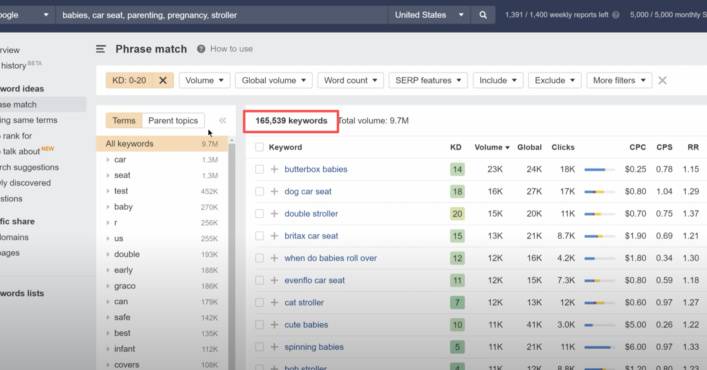Image resolution: width=707 pixels, height=370 pixels.
Task: Click the How to use help icon
Action: tap(201, 49)
